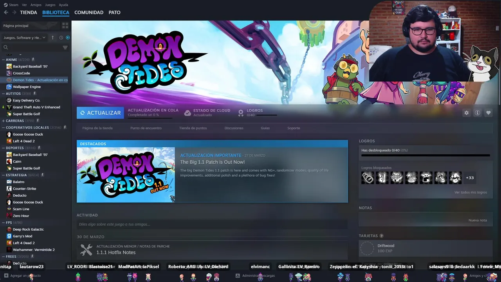Click Agregar un producto
Viewport: 501px width, 282px height.
(x=22, y=276)
